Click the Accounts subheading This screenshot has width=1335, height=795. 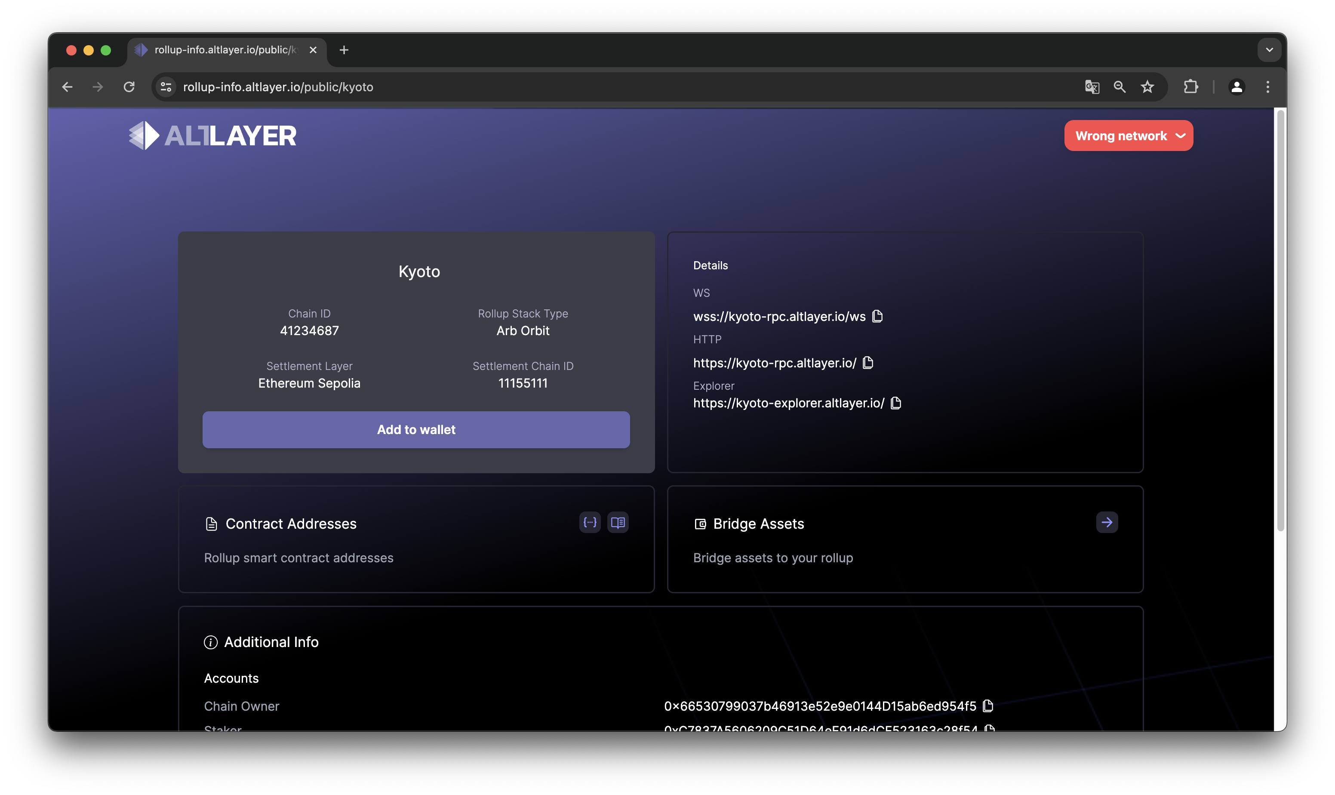click(x=231, y=678)
